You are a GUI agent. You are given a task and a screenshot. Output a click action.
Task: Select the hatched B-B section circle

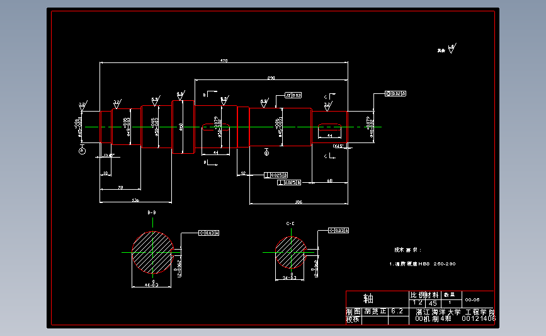click(152, 252)
